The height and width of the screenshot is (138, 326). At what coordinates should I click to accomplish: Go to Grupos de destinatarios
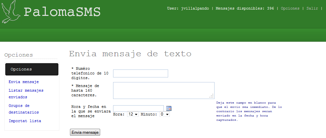pyautogui.click(x=24, y=109)
